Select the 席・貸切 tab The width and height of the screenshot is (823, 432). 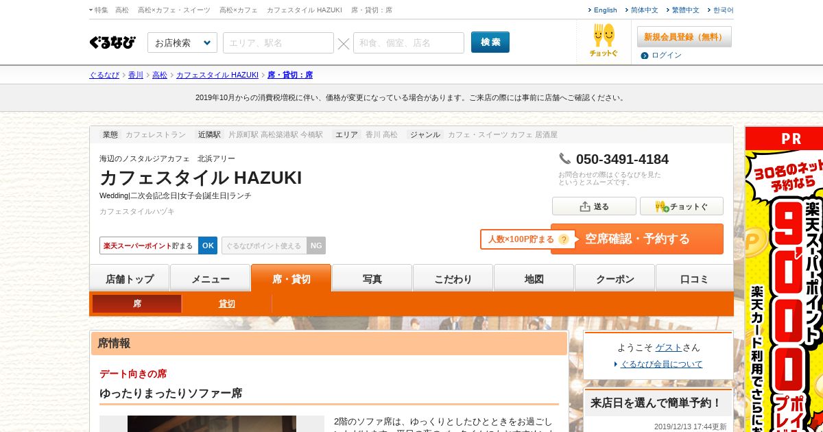click(x=291, y=278)
